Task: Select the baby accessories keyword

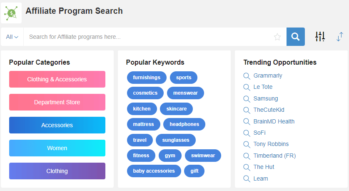Action: click(154, 171)
